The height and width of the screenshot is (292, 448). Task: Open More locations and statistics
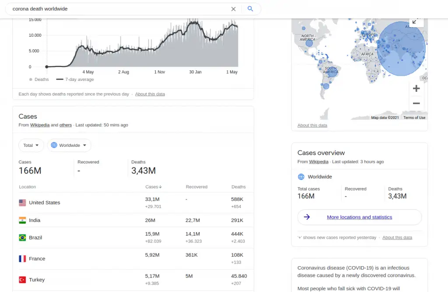click(359, 217)
